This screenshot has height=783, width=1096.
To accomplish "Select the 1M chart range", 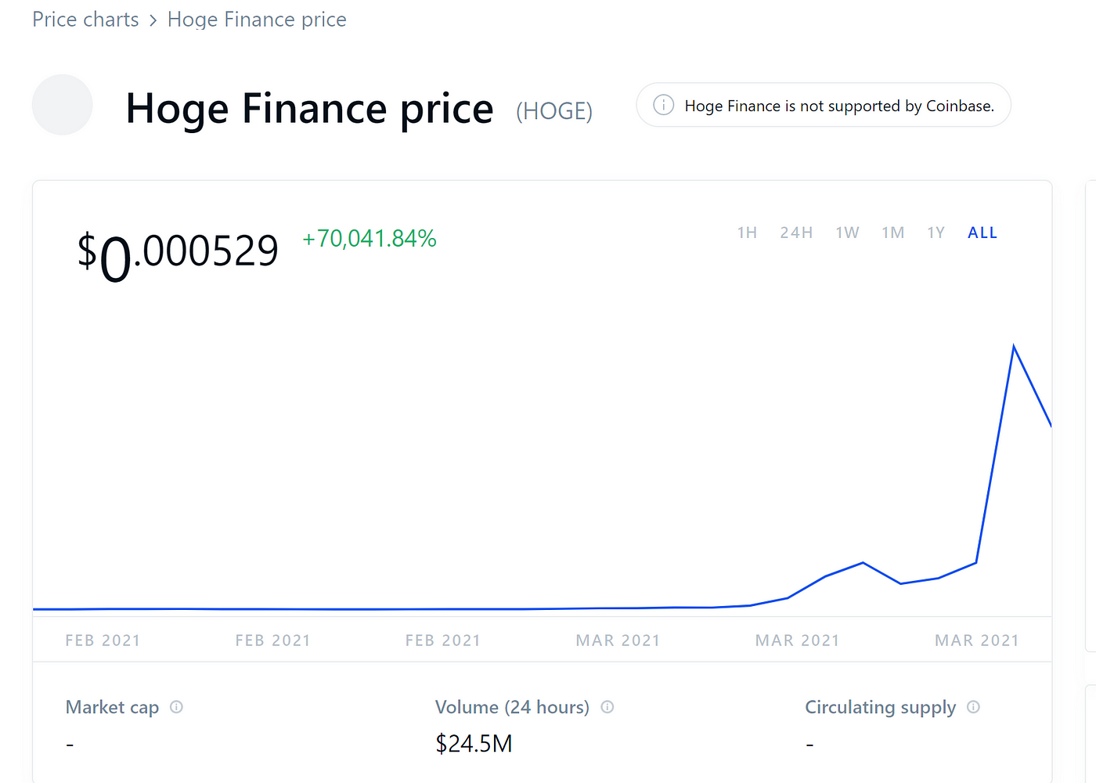I will [x=892, y=233].
